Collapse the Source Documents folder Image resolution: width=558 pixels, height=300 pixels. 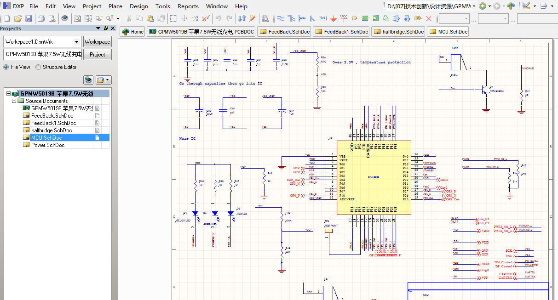pyautogui.click(x=14, y=101)
